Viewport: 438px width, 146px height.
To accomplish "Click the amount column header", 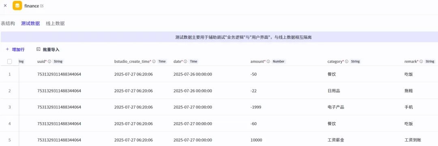I will [x=258, y=62].
